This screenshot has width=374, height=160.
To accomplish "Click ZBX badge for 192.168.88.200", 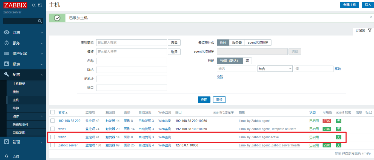I will pos(327,121).
